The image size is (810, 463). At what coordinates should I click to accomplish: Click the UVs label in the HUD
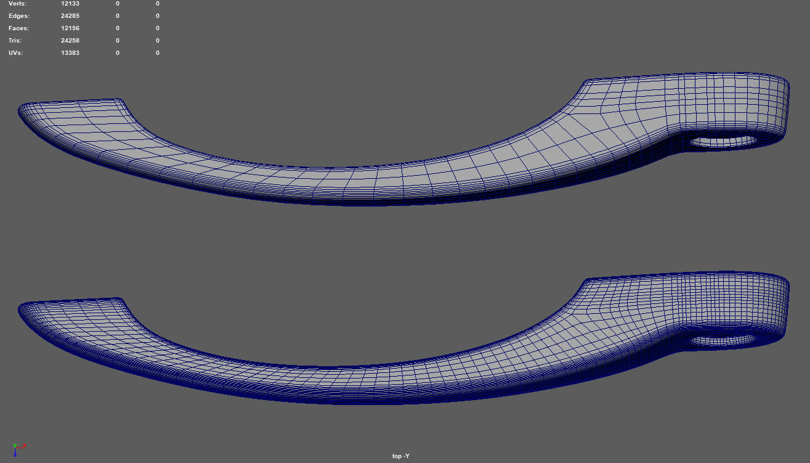[x=17, y=53]
